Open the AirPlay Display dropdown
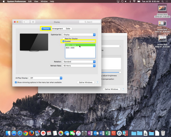 pyautogui.click(x=46, y=78)
